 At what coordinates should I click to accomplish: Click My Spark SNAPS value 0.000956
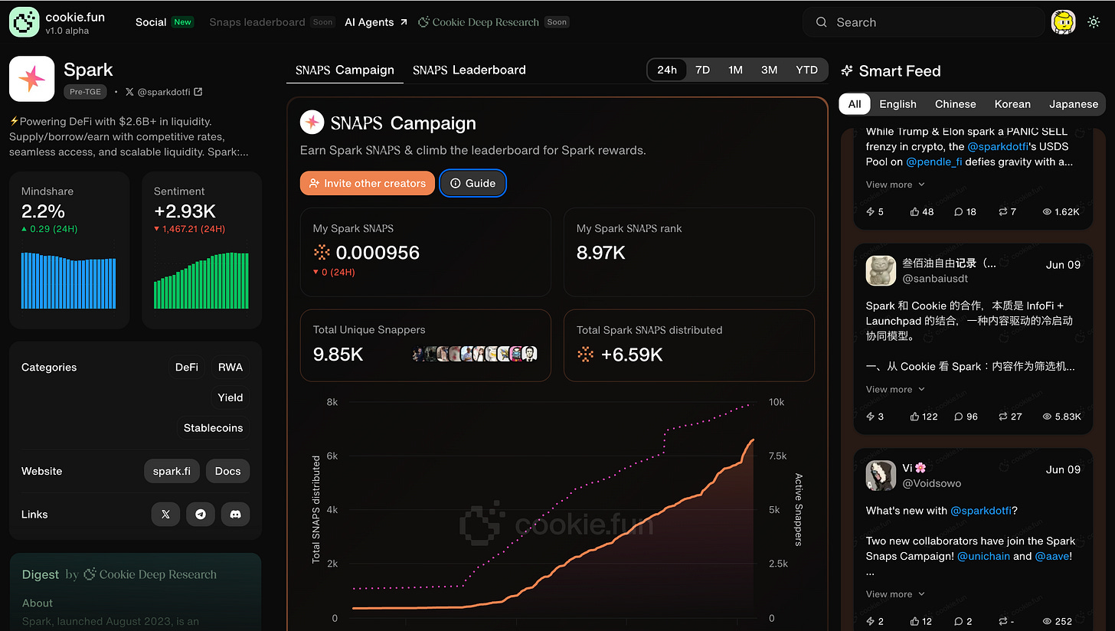pos(378,253)
